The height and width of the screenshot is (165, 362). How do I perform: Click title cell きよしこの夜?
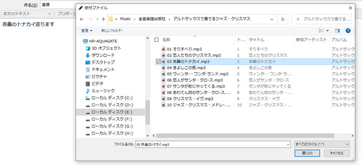(260, 68)
